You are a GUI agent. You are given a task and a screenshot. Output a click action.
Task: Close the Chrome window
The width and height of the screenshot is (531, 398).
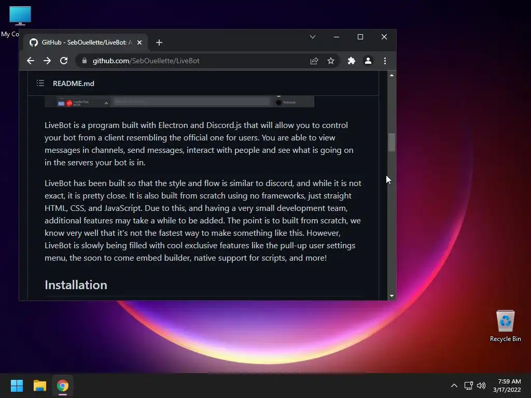coord(384,37)
